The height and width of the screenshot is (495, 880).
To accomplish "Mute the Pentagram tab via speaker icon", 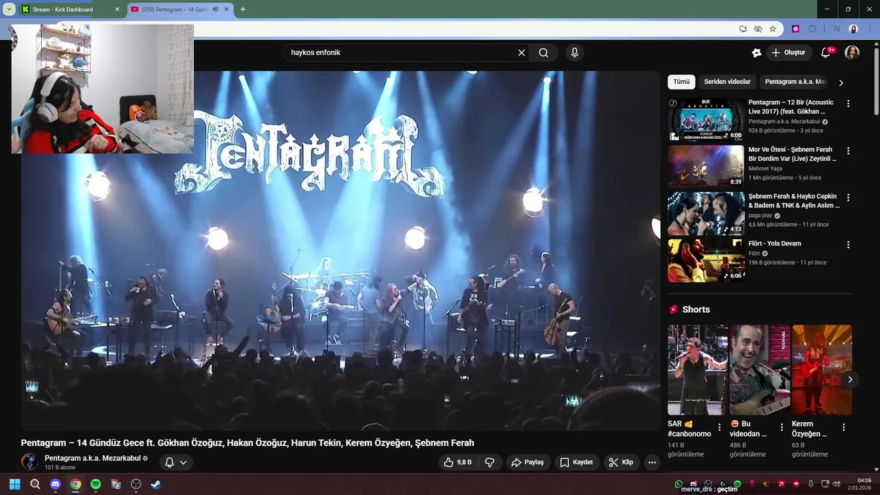I will [215, 10].
